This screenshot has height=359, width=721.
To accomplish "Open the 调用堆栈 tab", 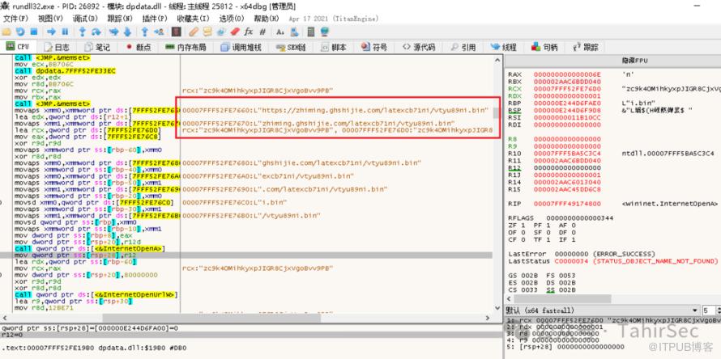I will tap(243, 48).
